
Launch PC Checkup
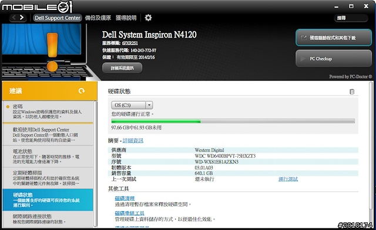[334, 59]
